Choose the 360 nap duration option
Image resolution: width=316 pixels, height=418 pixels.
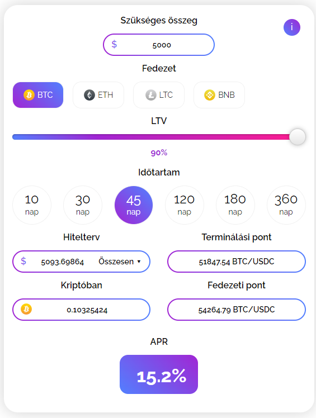286,205
